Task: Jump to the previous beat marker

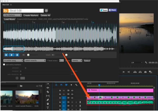Action: 6,55
